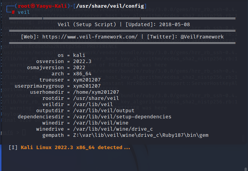Click the msf6 prompt in background terminal
This screenshot has height=171, width=248.
coord(7,133)
